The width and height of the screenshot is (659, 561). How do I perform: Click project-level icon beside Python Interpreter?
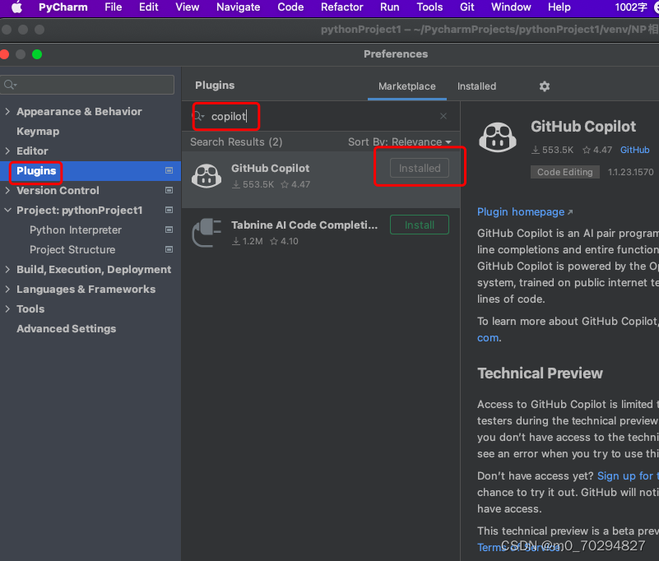point(169,229)
